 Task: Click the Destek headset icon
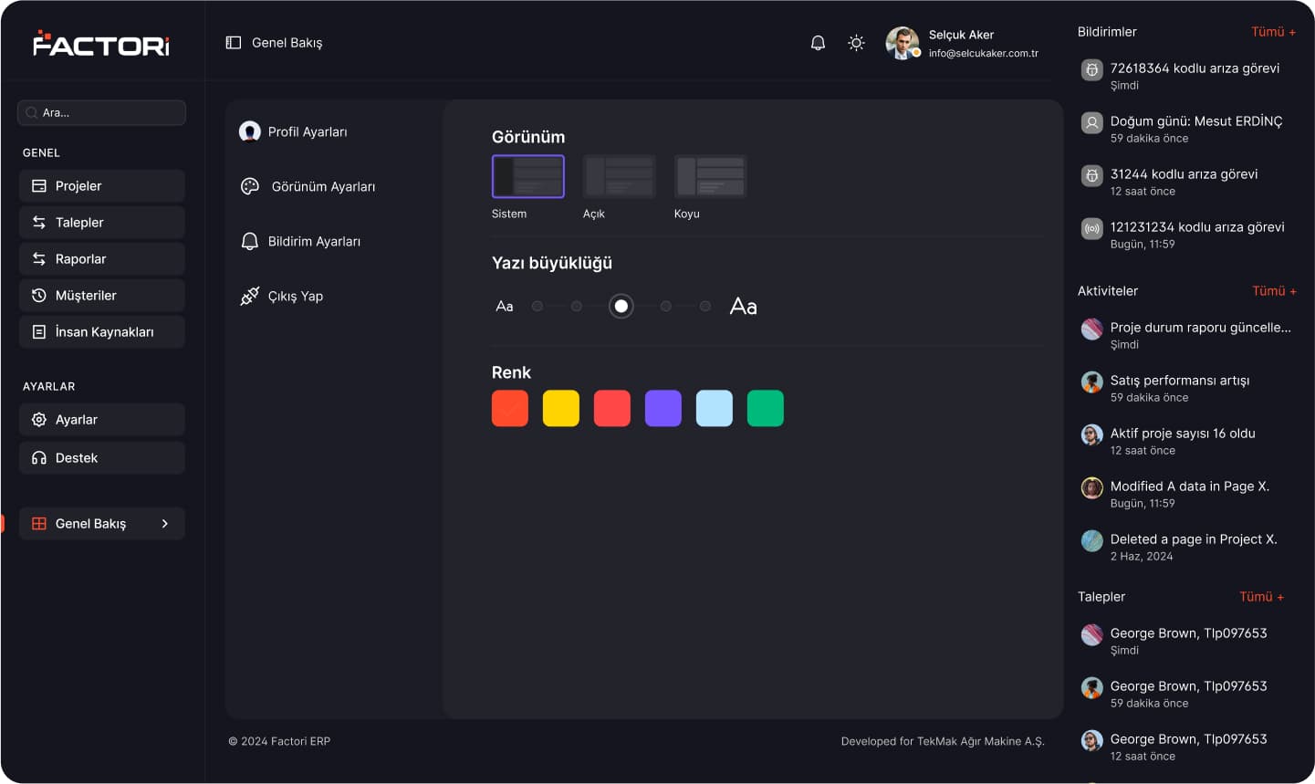tap(39, 458)
